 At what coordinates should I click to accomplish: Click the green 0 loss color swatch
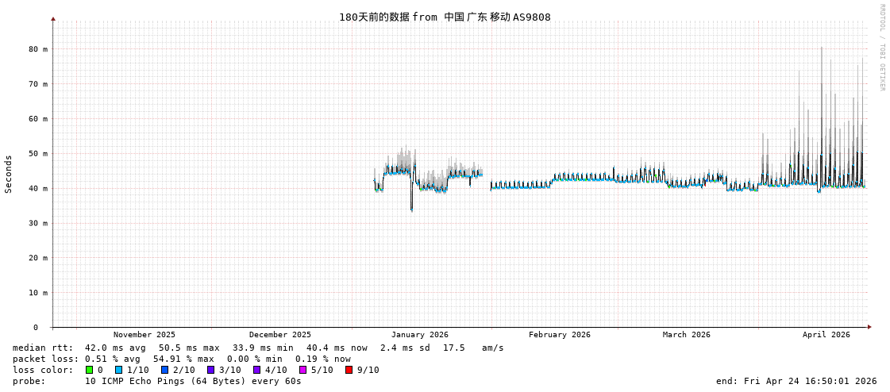[x=89, y=370]
